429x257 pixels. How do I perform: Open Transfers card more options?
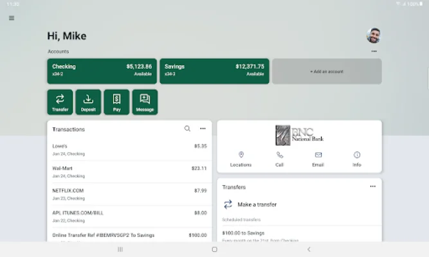pos(372,186)
